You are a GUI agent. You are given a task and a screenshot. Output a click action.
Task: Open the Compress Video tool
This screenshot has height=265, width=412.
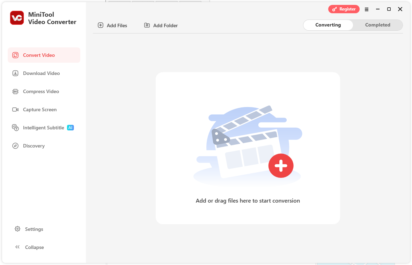point(41,91)
